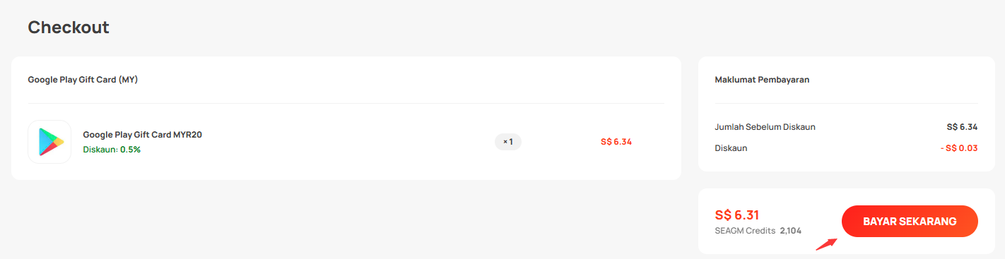Click the BAYAR SEKARANG button
The width and height of the screenshot is (1005, 259).
coord(910,222)
